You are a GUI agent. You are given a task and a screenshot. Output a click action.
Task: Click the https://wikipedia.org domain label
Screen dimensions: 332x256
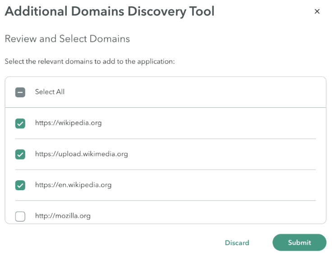coord(69,123)
